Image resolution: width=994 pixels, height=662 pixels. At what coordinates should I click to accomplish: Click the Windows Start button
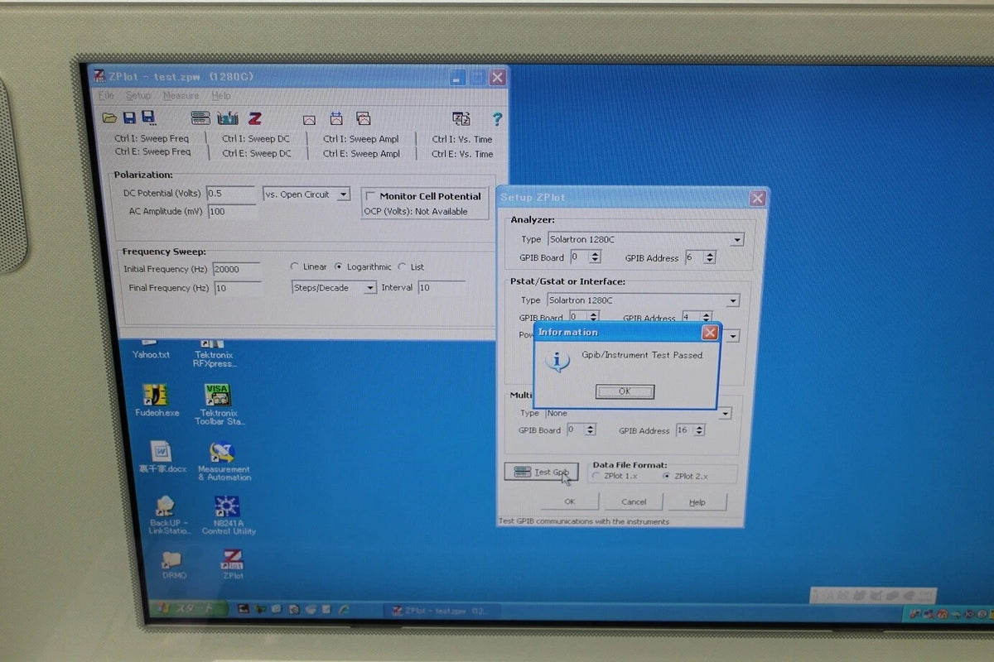pyautogui.click(x=186, y=608)
